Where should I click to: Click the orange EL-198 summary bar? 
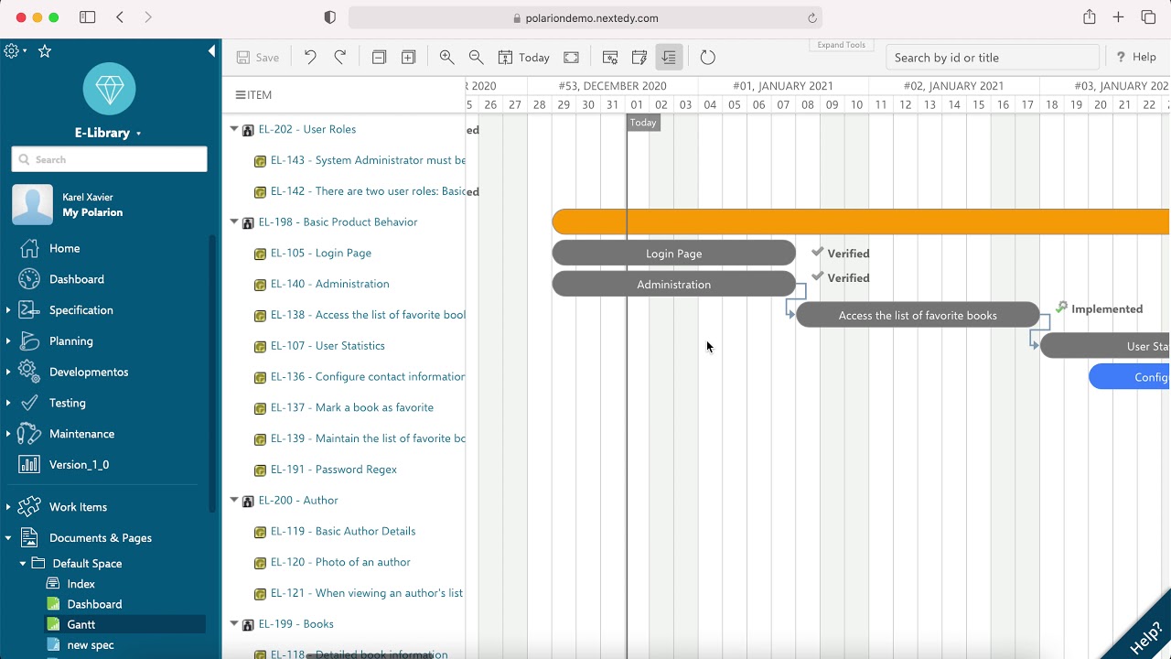coord(861,222)
